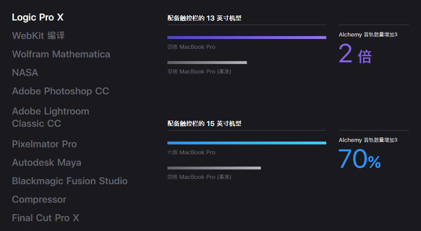Open the Wolfram Mathematica benchmark

61,54
